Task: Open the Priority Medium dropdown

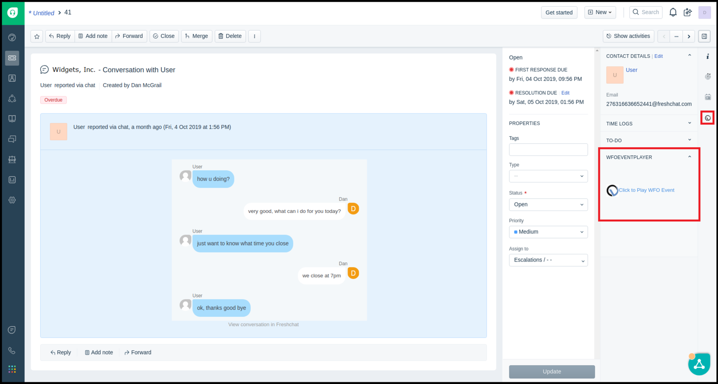Action: pos(548,232)
